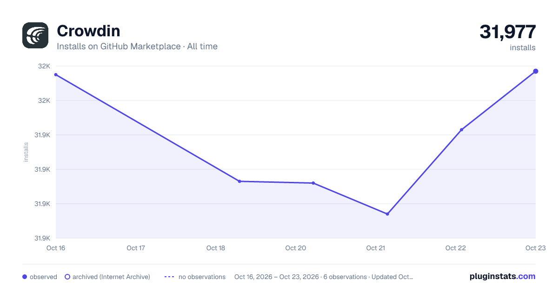This screenshot has height=293, width=558.
Task: Click the 'observed' legend dot icon
Action: tap(25, 277)
